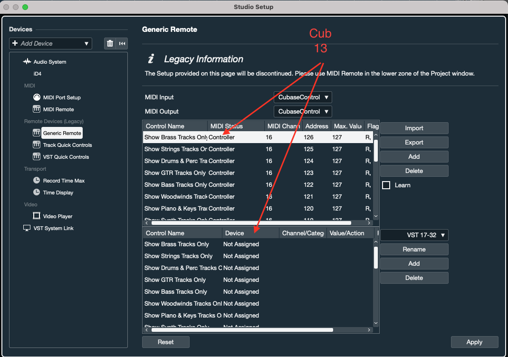This screenshot has height=357, width=508.
Task: Click lower table horizontal scrollbar
Action: click(242, 330)
